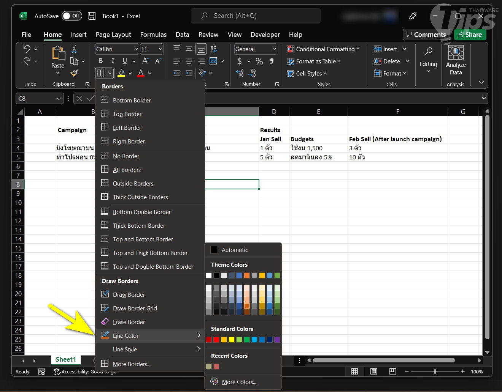Toggle Underline formatting button
Screen dimensions: 502x392
tap(125, 61)
